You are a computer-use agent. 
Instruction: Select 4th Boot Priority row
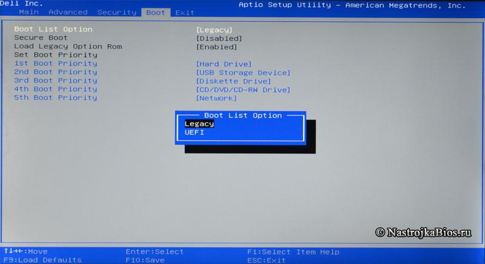click(56, 89)
